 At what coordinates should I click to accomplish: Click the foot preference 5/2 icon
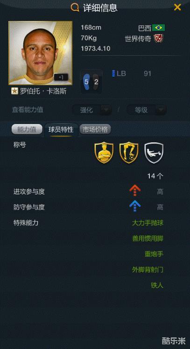(x=91, y=82)
